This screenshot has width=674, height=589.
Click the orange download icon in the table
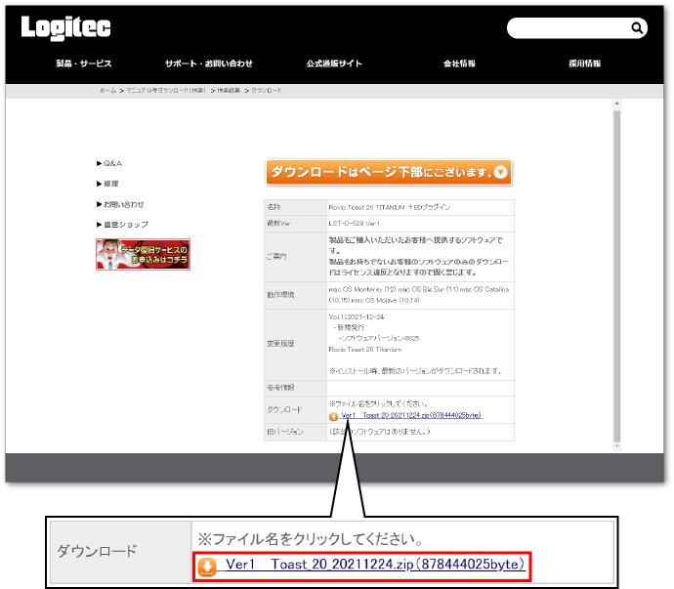(333, 416)
